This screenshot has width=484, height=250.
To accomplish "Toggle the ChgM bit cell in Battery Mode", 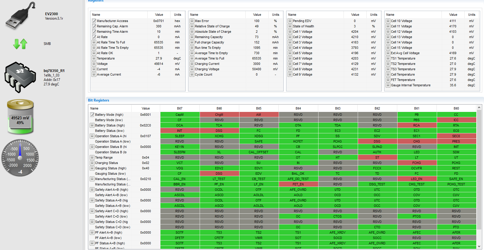I will coord(219,115).
